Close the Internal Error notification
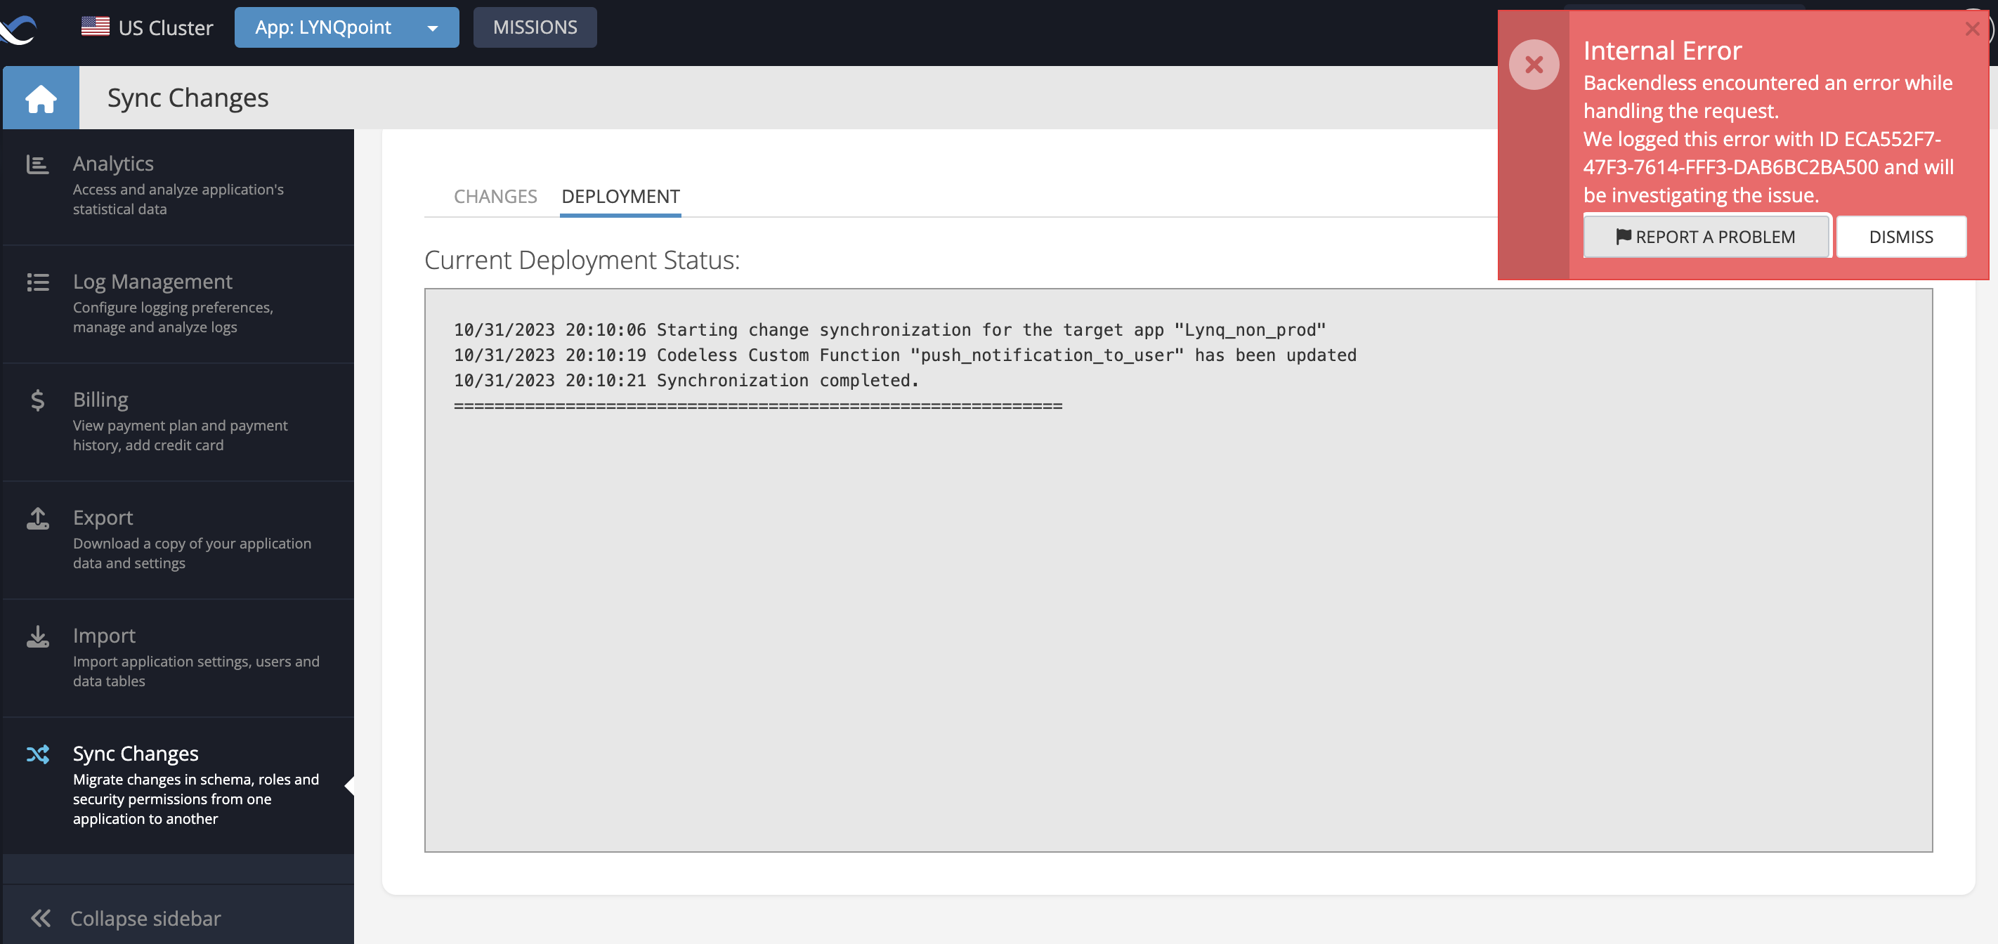 click(1971, 29)
